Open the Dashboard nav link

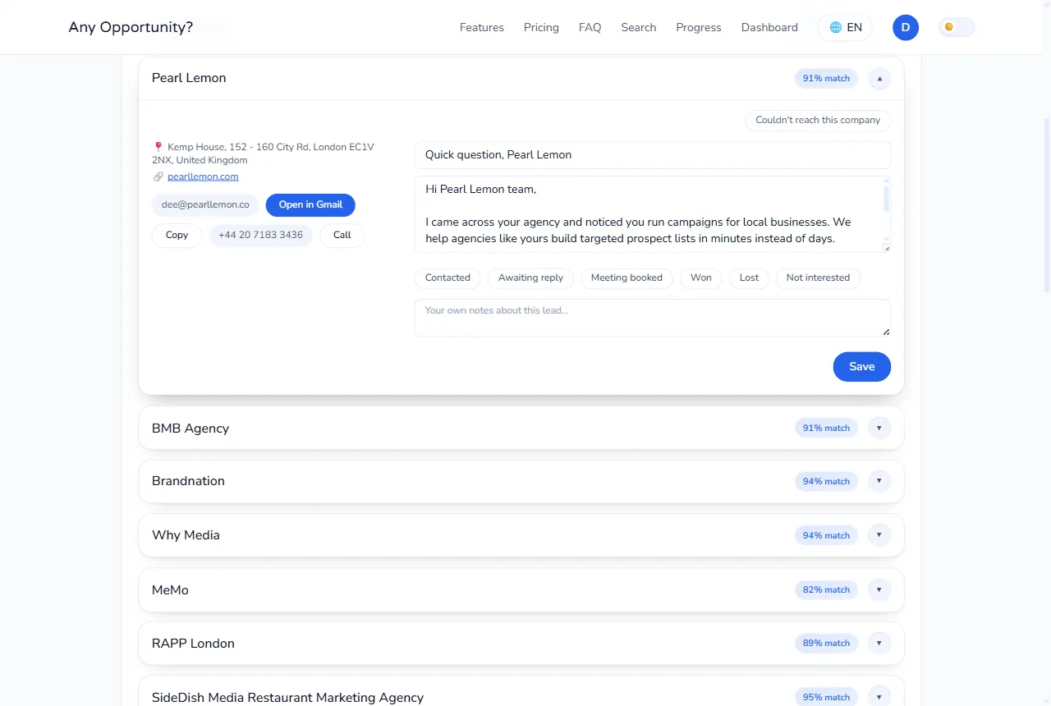(769, 27)
